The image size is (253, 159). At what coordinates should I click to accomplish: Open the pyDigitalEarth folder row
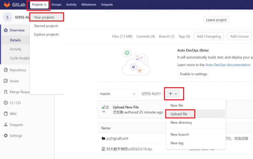(117, 138)
